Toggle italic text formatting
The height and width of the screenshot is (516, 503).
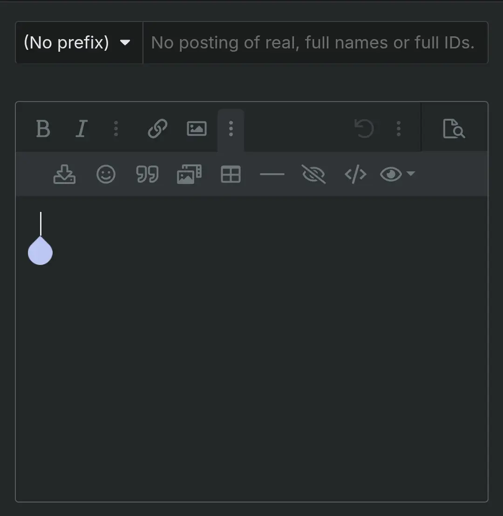click(82, 129)
